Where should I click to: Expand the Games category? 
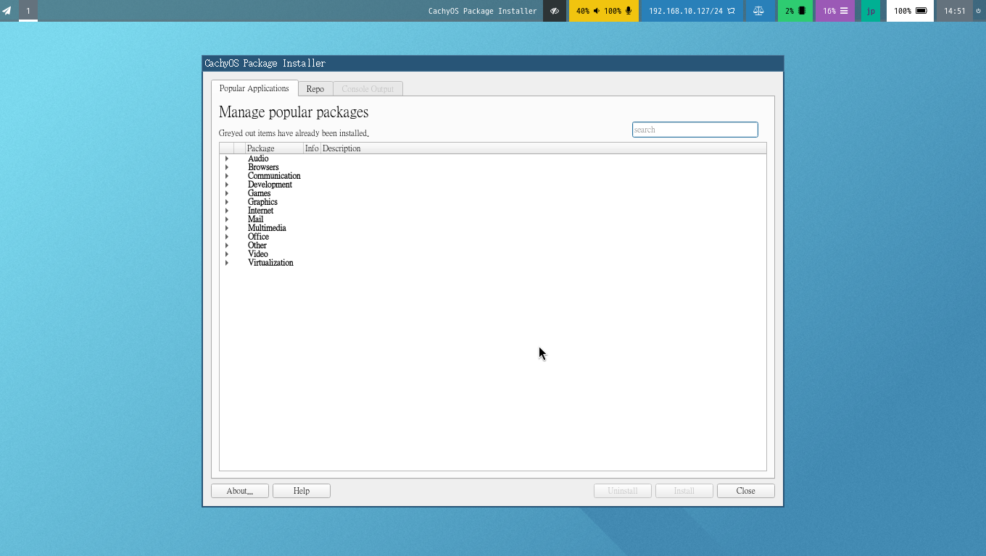point(227,193)
